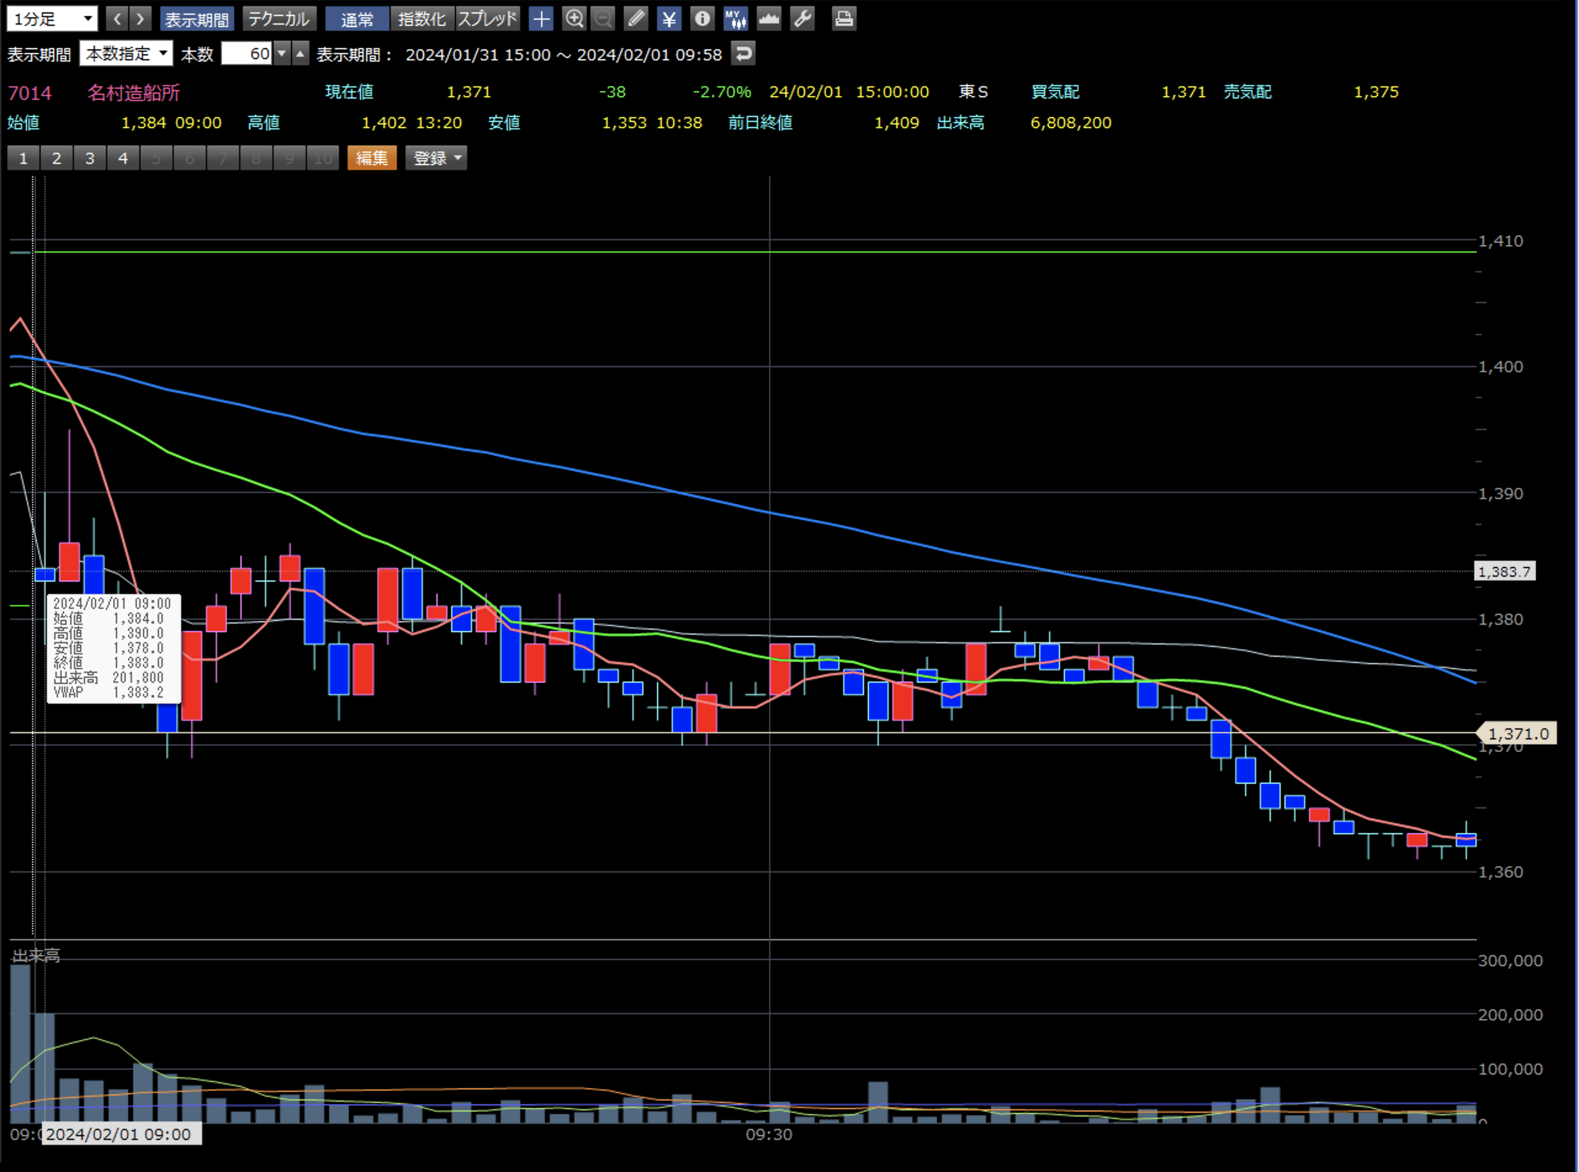1579x1172 pixels.
Task: Open the 本数指定 display period dropdown
Action: [x=126, y=54]
